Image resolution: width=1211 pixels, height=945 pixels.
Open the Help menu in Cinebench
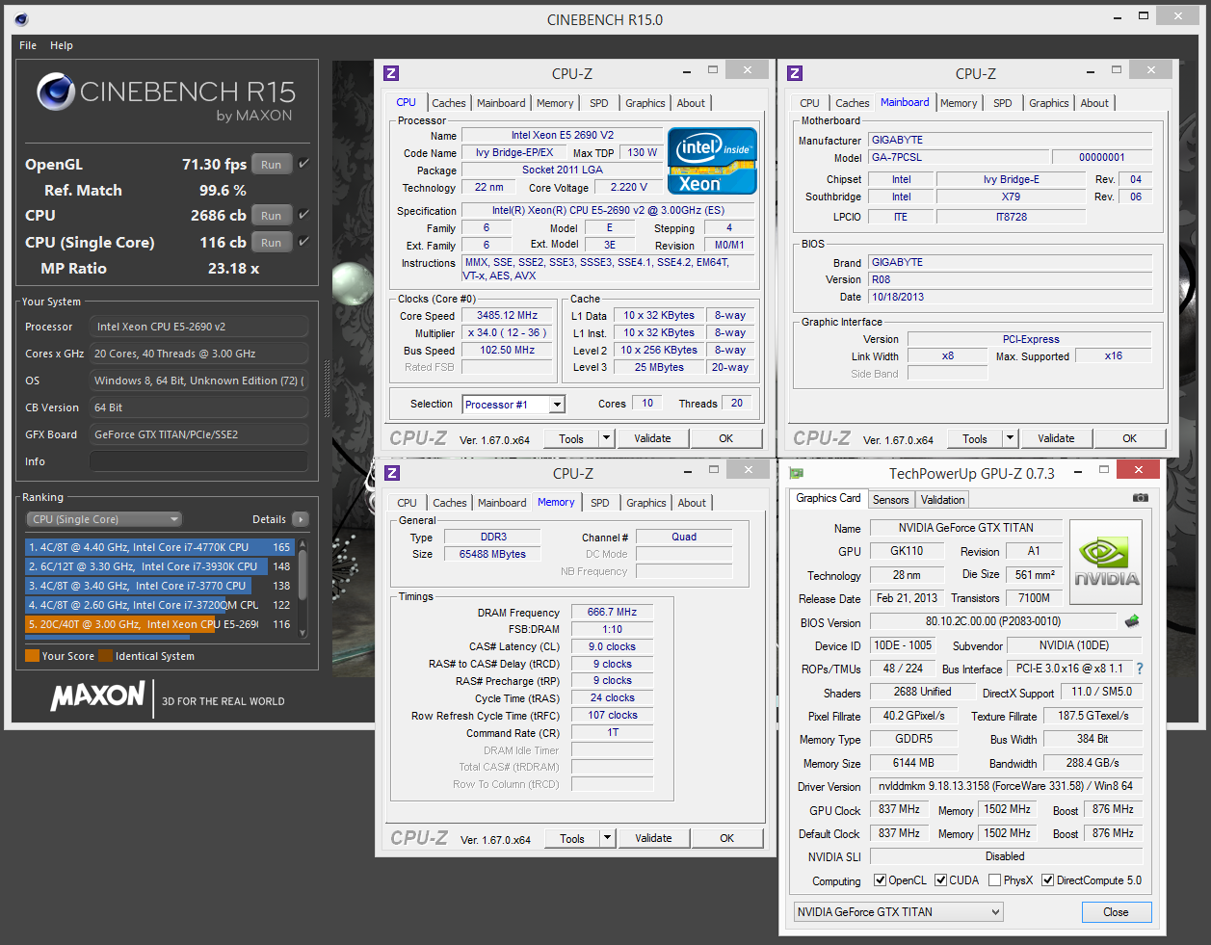click(x=62, y=45)
